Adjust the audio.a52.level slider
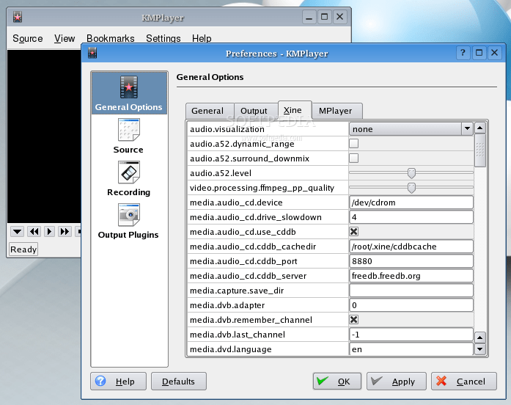The height and width of the screenshot is (405, 511). coord(411,173)
